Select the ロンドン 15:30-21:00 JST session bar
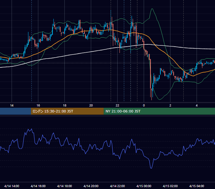The width and height of the screenshot is (215, 189). [67, 111]
